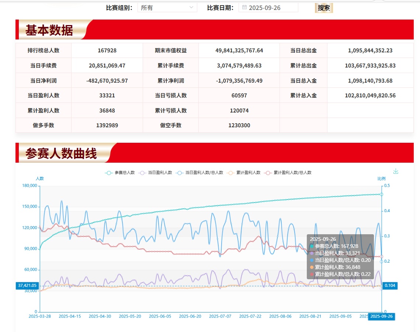Image resolution: width=420 pixels, height=332 pixels.
Task: Download the 参赛人数曲线 chart image
Action: point(396,171)
